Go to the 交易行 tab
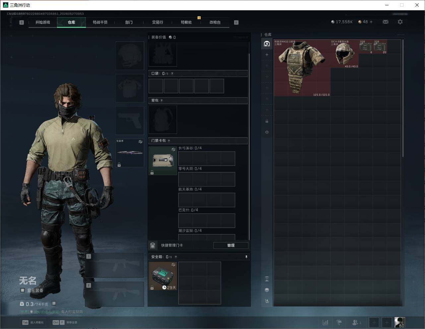 coord(157,22)
